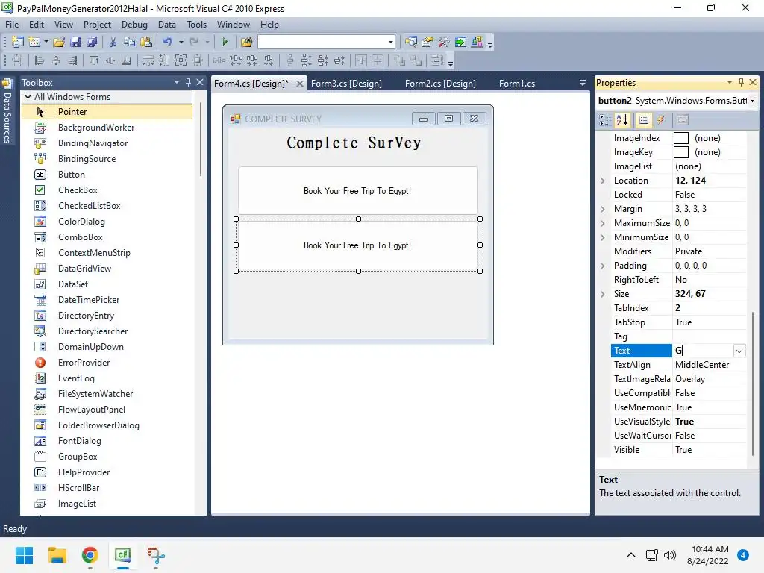This screenshot has height=573, width=764.
Task: Switch to the Form3.cs [Design] tab
Action: [346, 84]
